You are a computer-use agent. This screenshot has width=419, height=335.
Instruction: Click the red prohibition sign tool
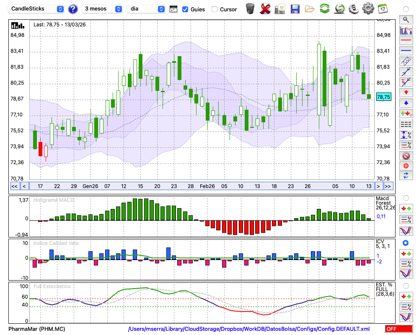click(x=406, y=156)
